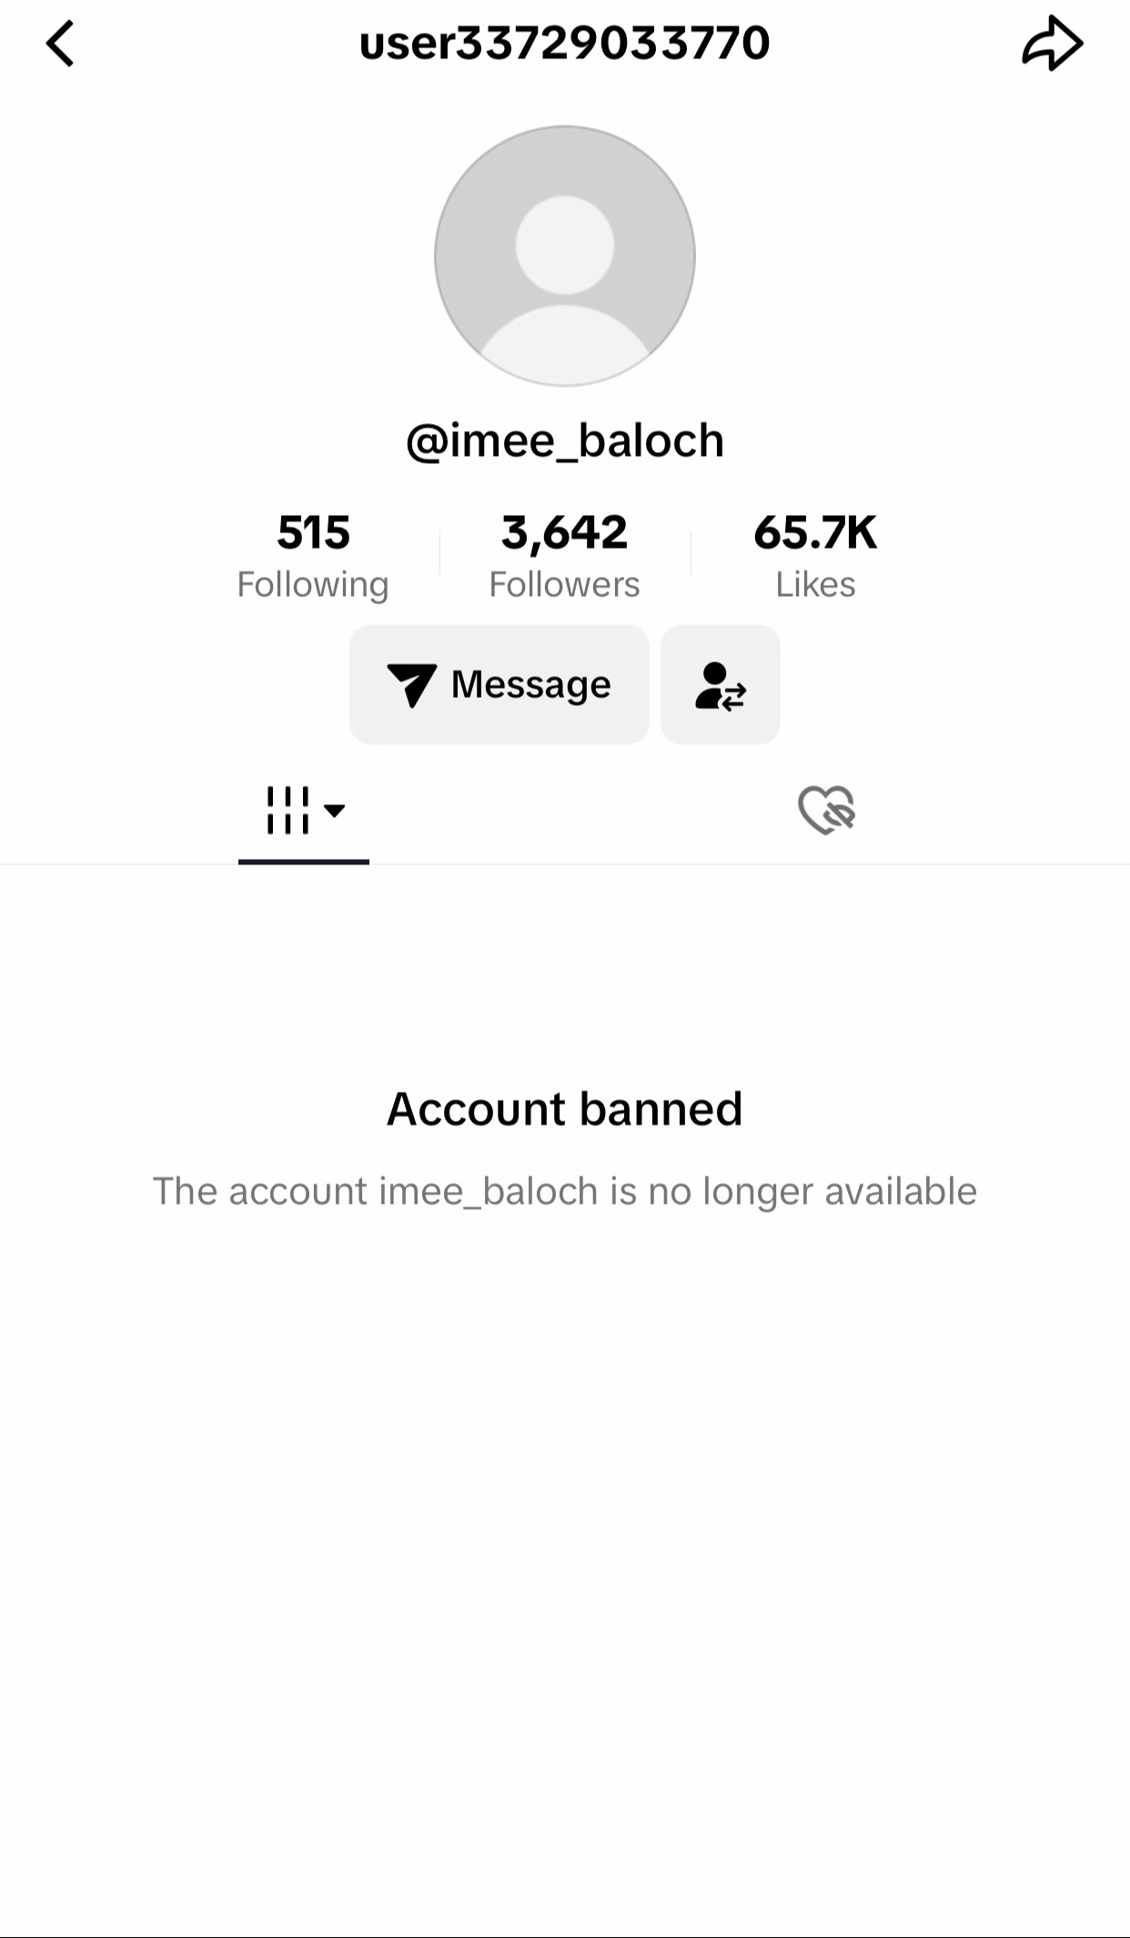Tap the Followers label text
The image size is (1130, 1938).
click(564, 584)
